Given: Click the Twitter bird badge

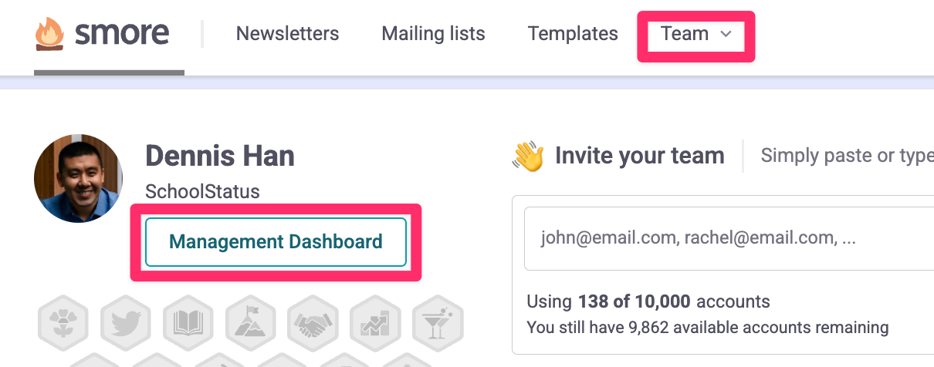Looking at the screenshot, I should 126,322.
